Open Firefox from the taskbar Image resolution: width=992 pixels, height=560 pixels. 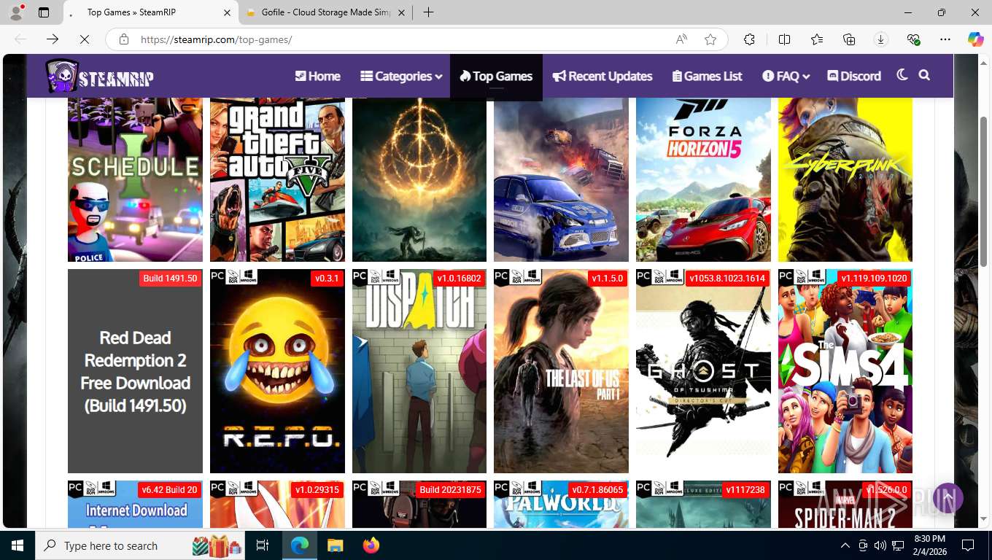coord(371,545)
